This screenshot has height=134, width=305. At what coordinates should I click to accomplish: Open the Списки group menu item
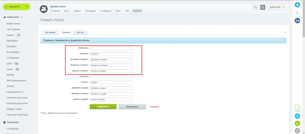coord(137,11)
